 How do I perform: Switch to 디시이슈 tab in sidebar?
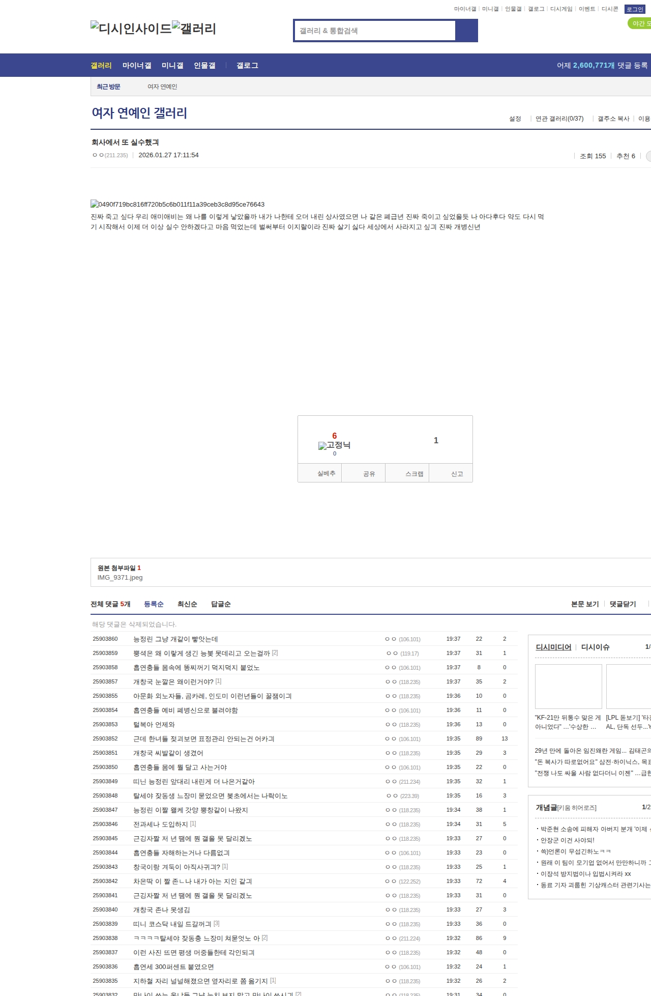pos(595,647)
